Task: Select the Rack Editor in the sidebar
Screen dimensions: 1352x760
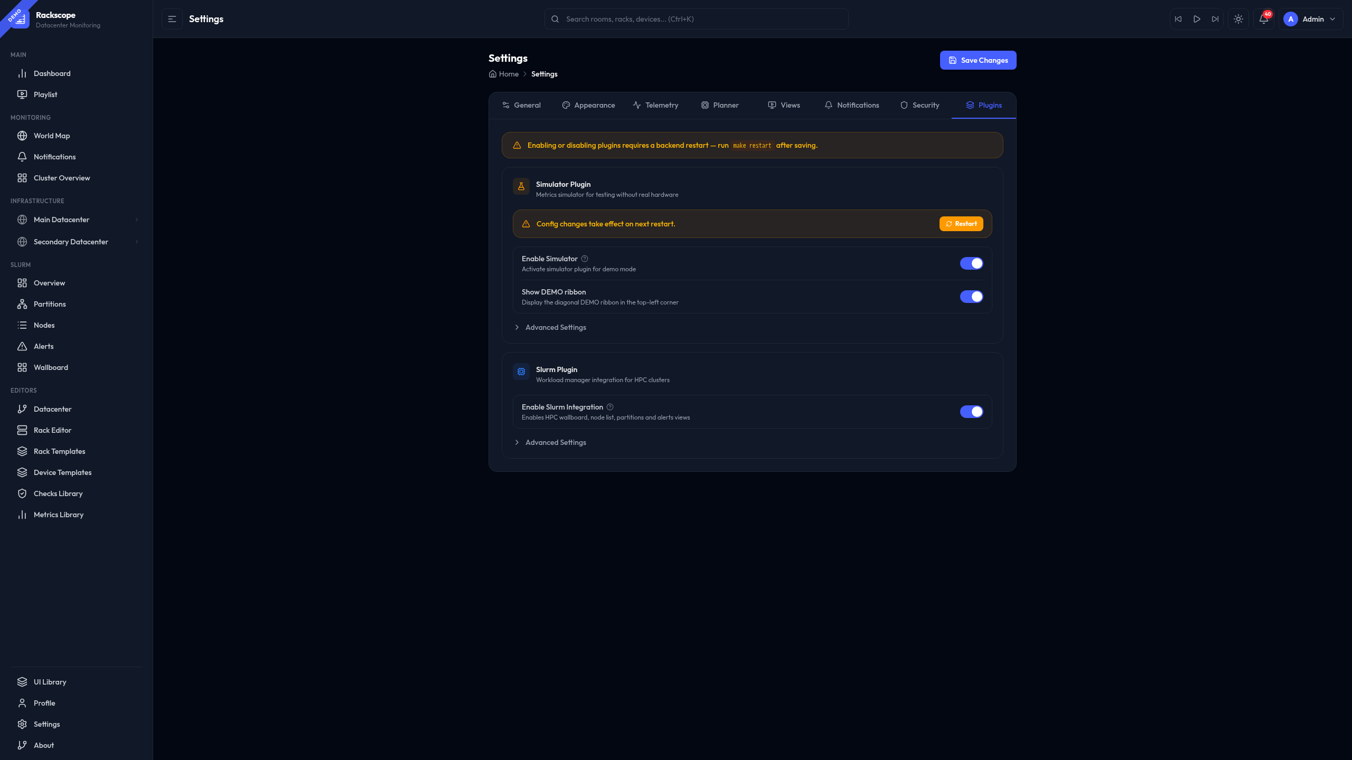Action: (x=52, y=430)
